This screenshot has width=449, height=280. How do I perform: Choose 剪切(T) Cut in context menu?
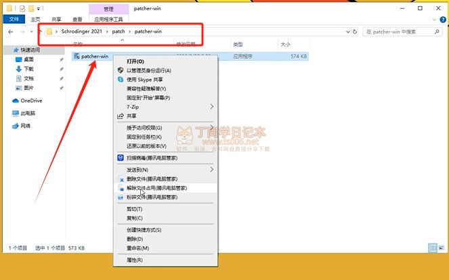(165, 209)
